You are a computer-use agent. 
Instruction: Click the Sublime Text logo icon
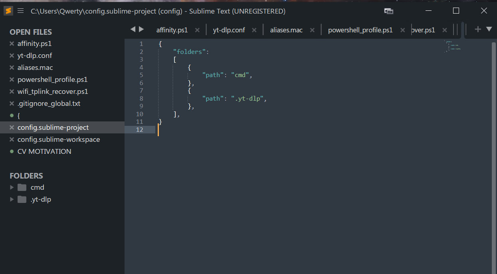tap(8, 11)
